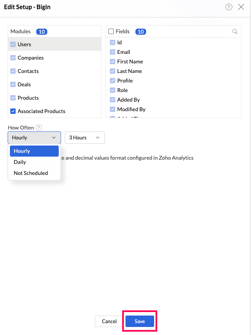Uncheck the Deals module checkbox
Viewport: 251px width, 335px height.
[13, 84]
